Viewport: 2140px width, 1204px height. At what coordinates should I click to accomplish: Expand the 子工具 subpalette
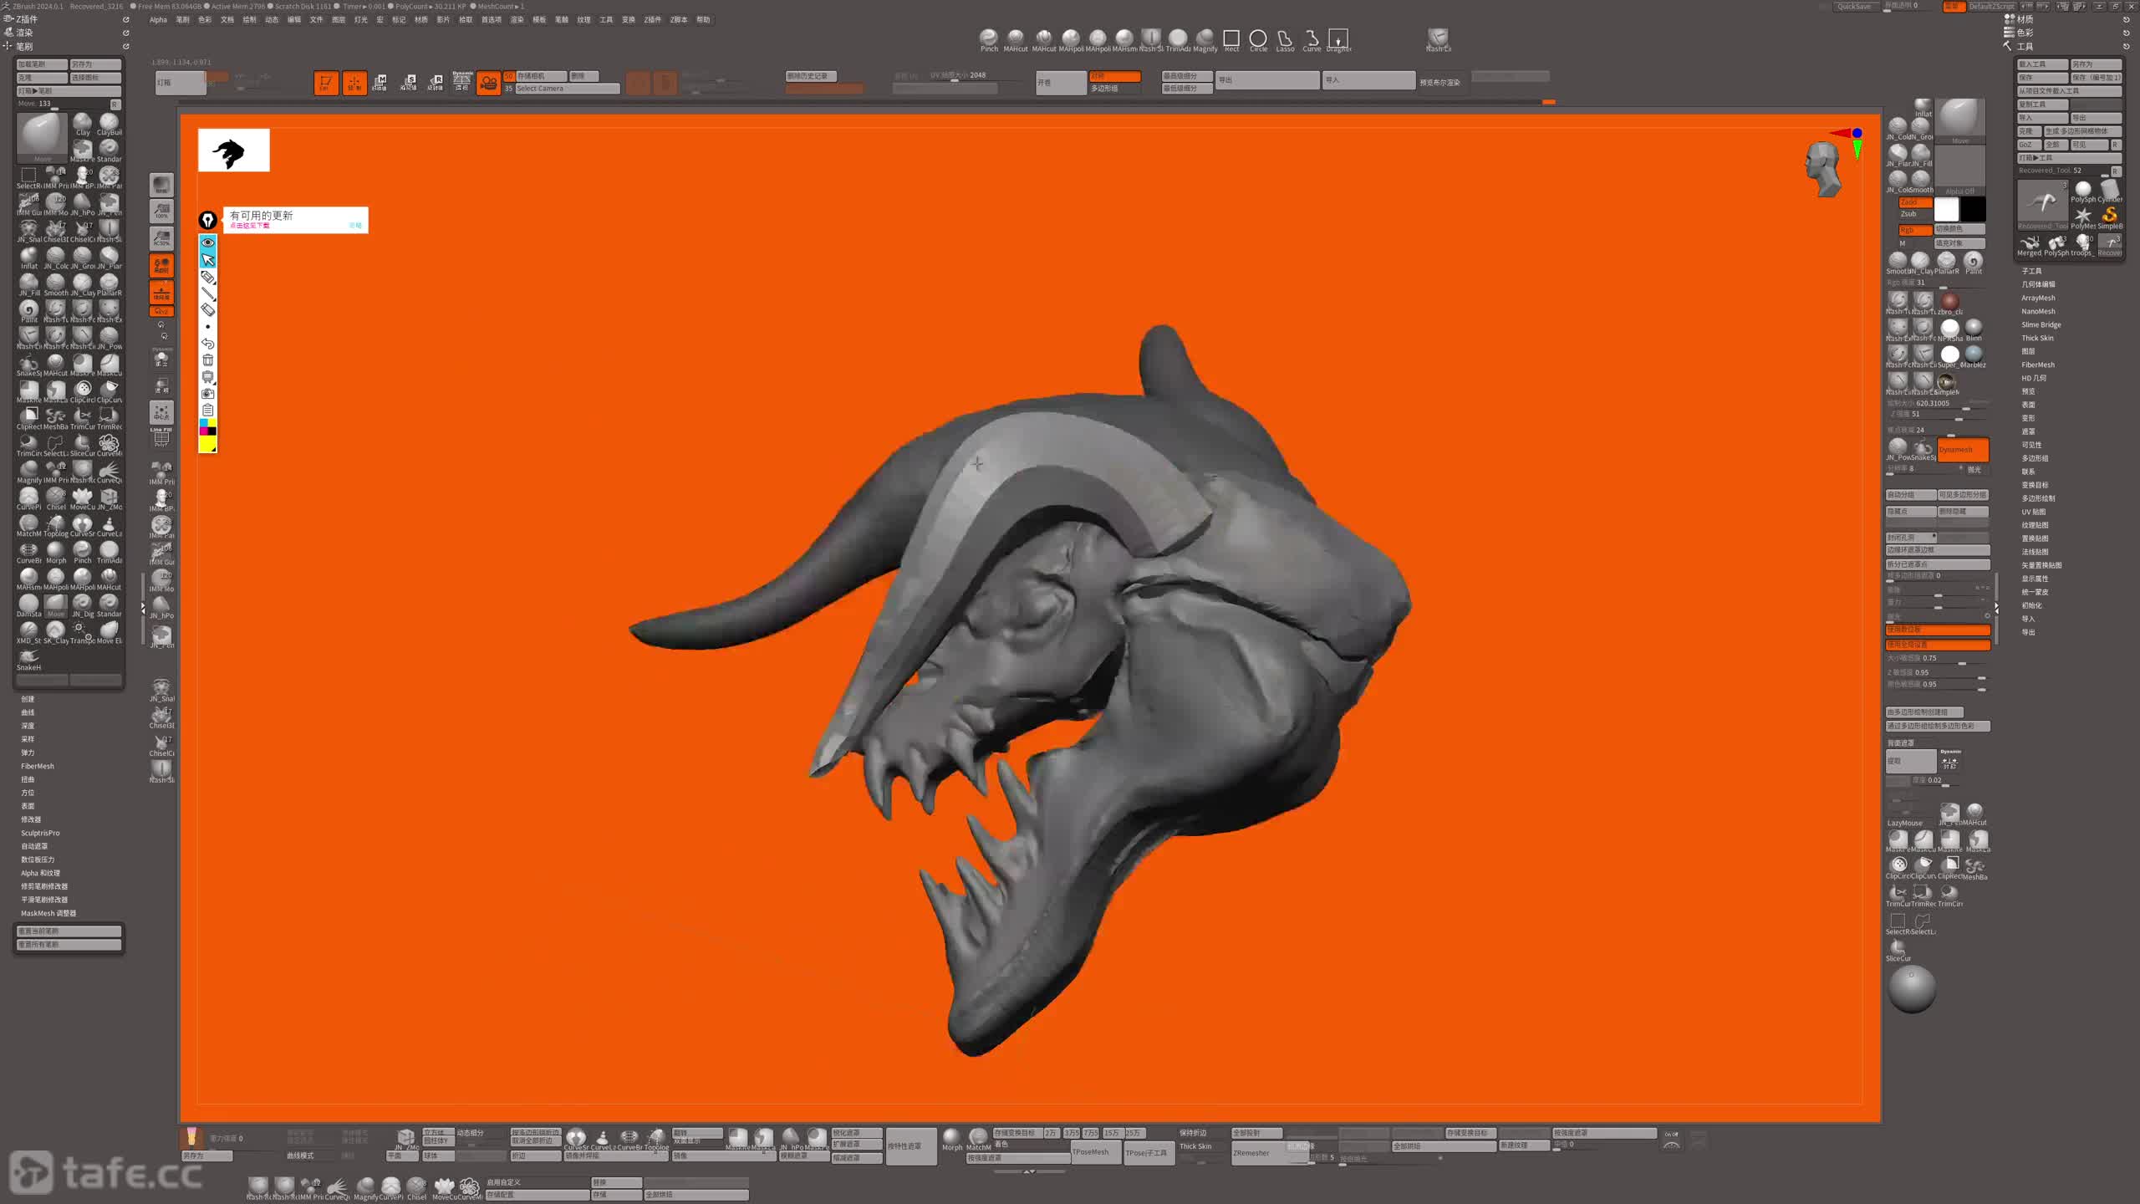(x=2031, y=271)
